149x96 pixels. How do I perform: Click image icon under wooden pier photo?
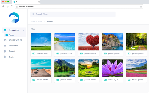coord(34,80)
